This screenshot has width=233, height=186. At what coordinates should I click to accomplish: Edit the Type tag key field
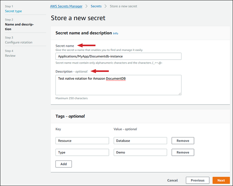pyautogui.click(x=82, y=152)
